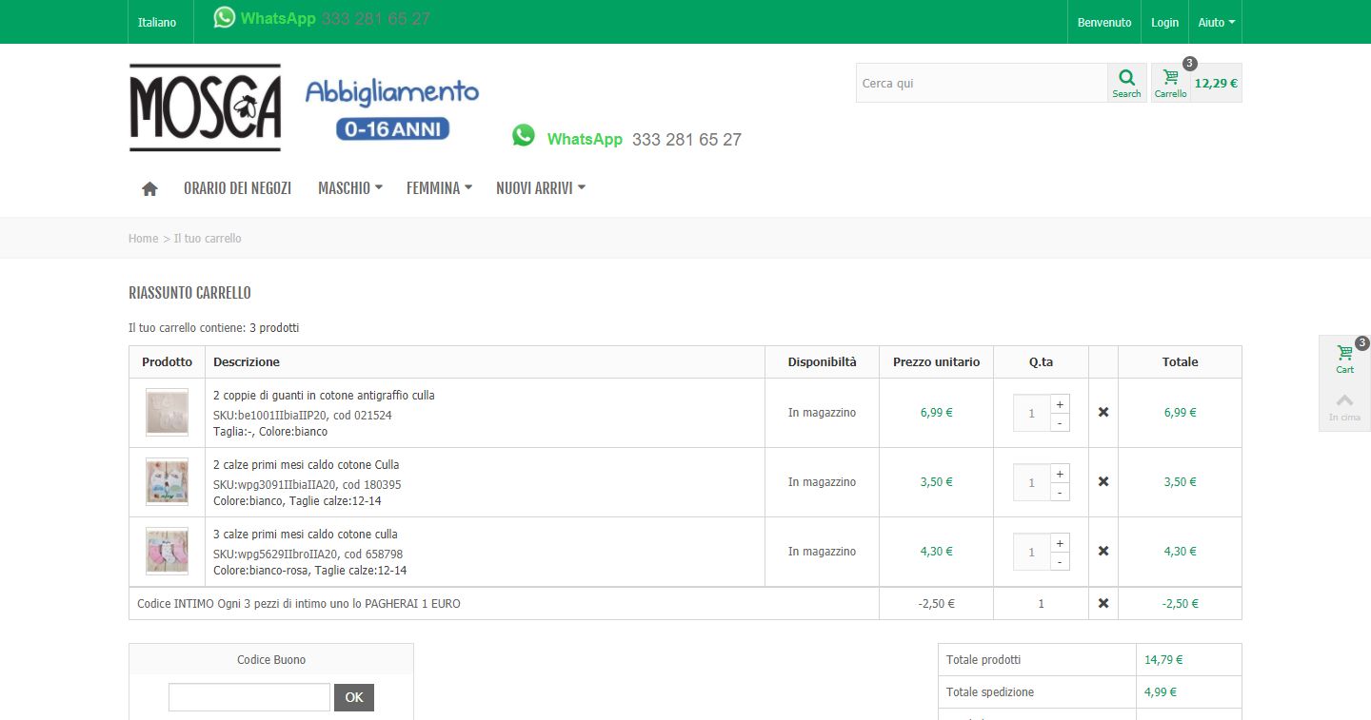Click the Benvenuto link

pyautogui.click(x=1104, y=22)
